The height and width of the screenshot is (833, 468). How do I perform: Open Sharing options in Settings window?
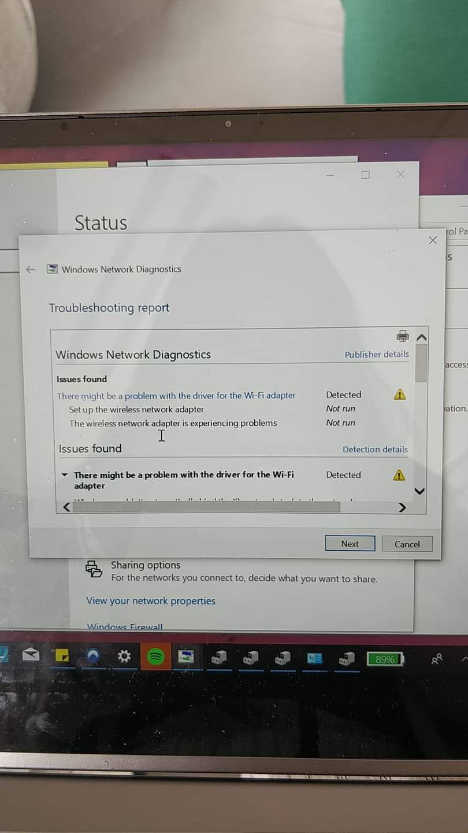(x=146, y=565)
